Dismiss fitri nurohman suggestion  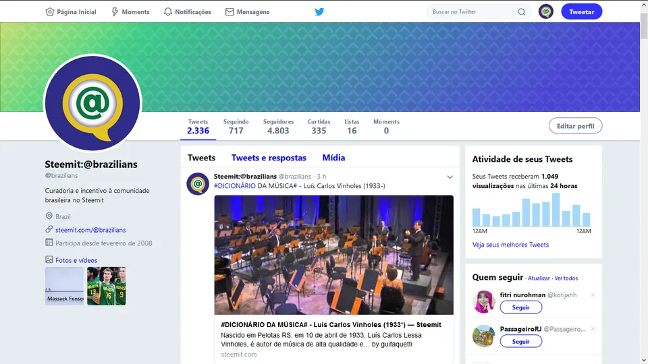click(593, 295)
